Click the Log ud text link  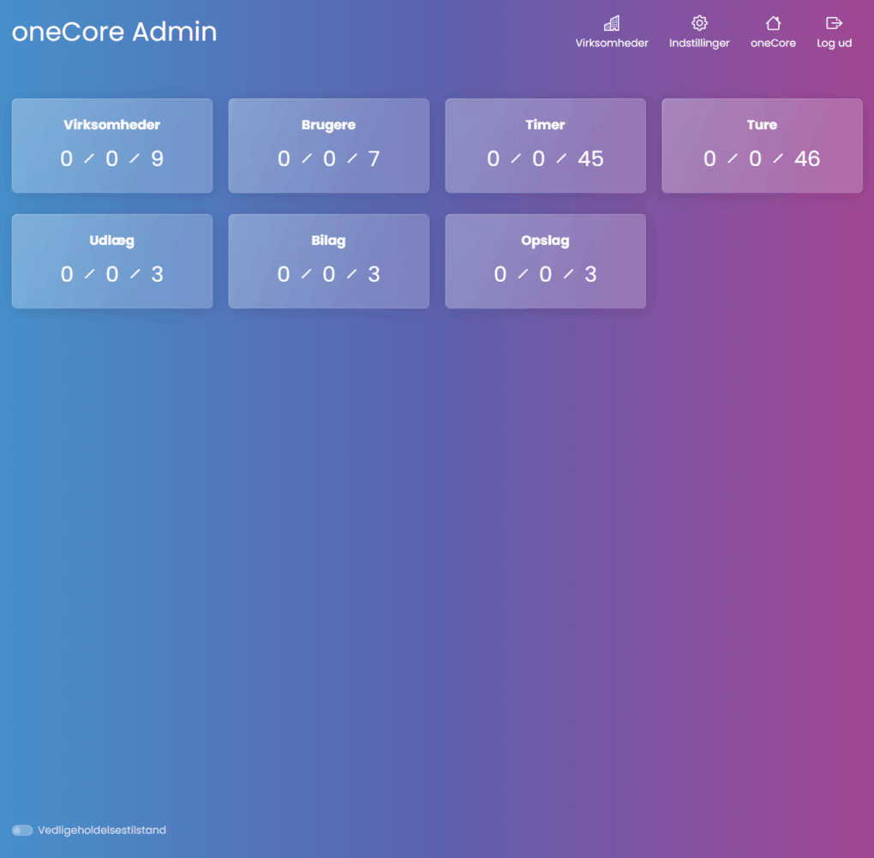(x=834, y=43)
